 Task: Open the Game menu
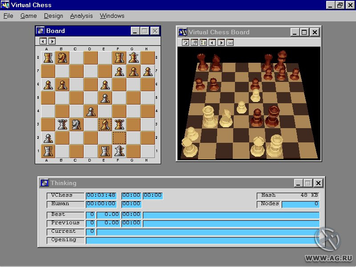pos(28,16)
